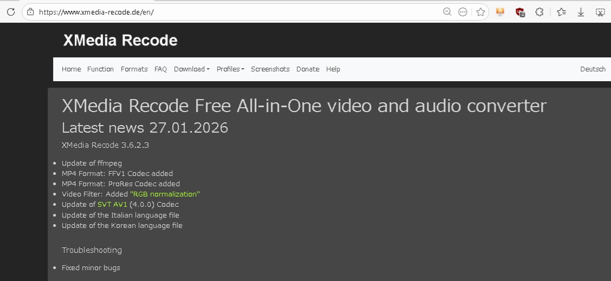Add this page to favorites with star icon
Viewport: 611px width, 281px height.
click(480, 12)
